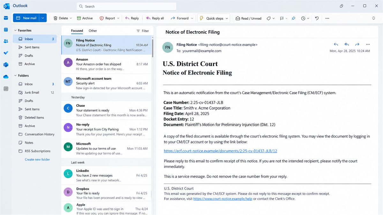Open the To Do checkmark icon
The width and height of the screenshot is (383, 215).
pyautogui.click(x=6, y=53)
